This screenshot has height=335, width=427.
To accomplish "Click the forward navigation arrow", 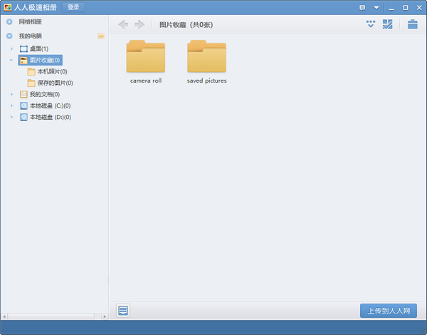I will (139, 25).
